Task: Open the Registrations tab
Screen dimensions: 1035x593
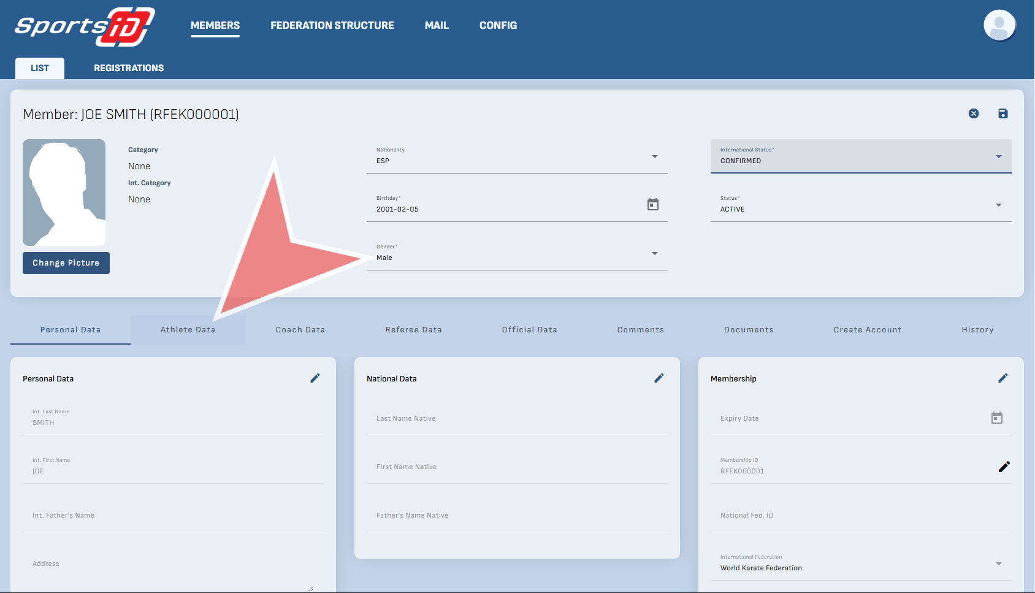Action: point(129,68)
